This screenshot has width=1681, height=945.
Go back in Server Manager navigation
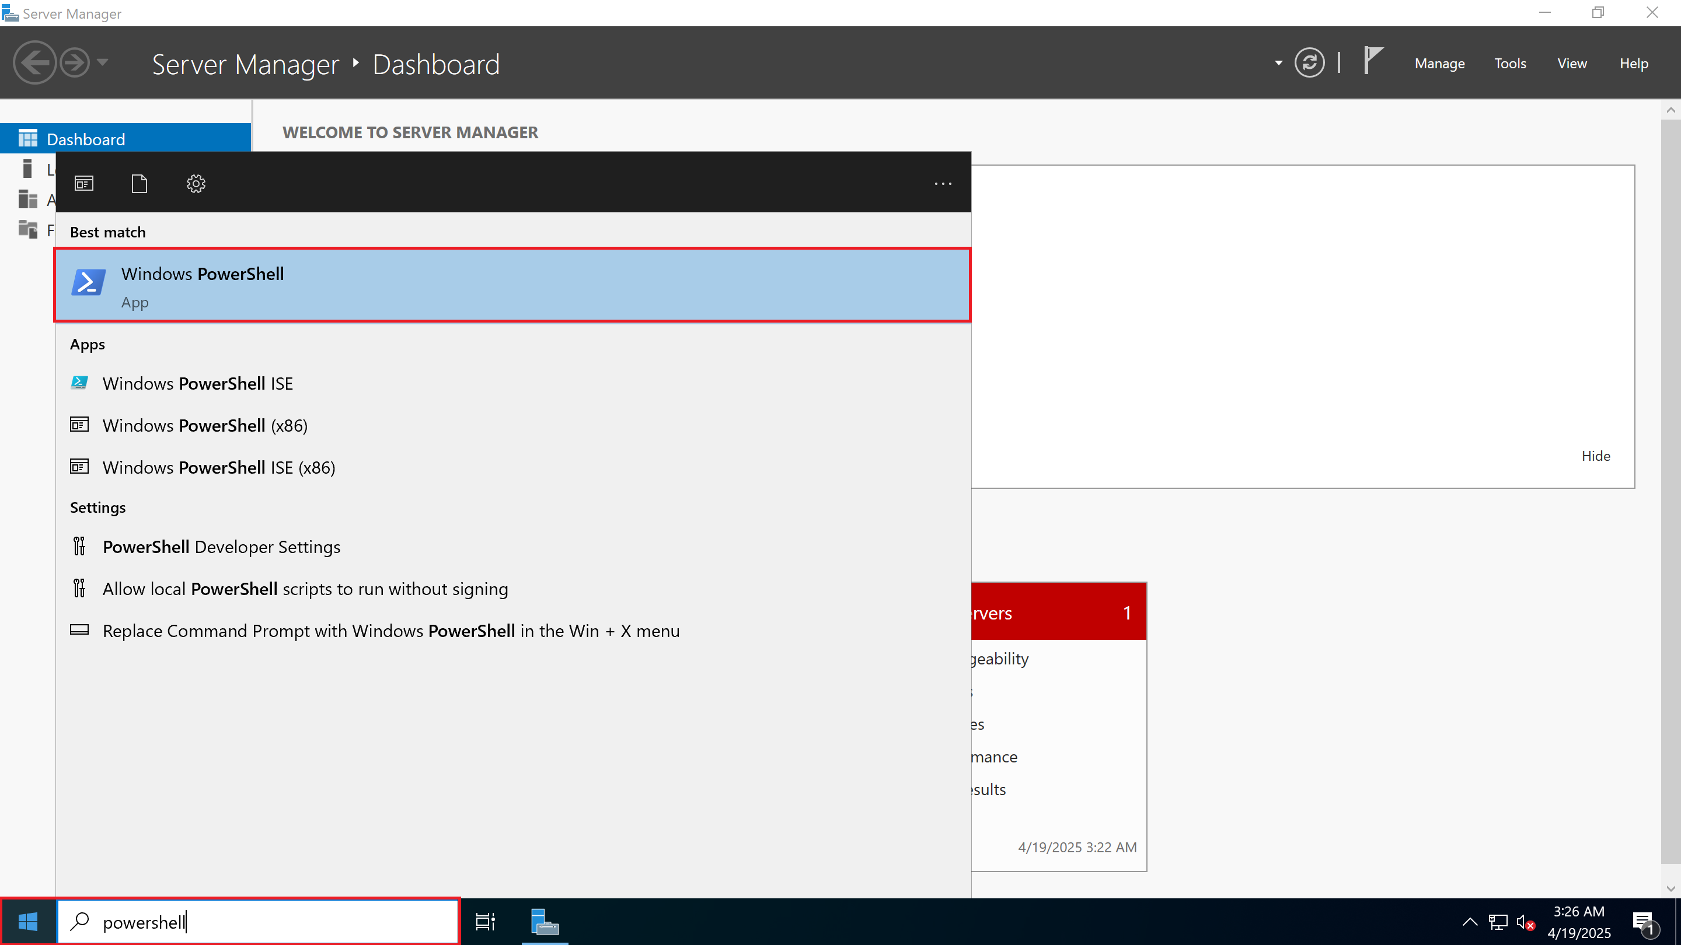pyautogui.click(x=34, y=62)
